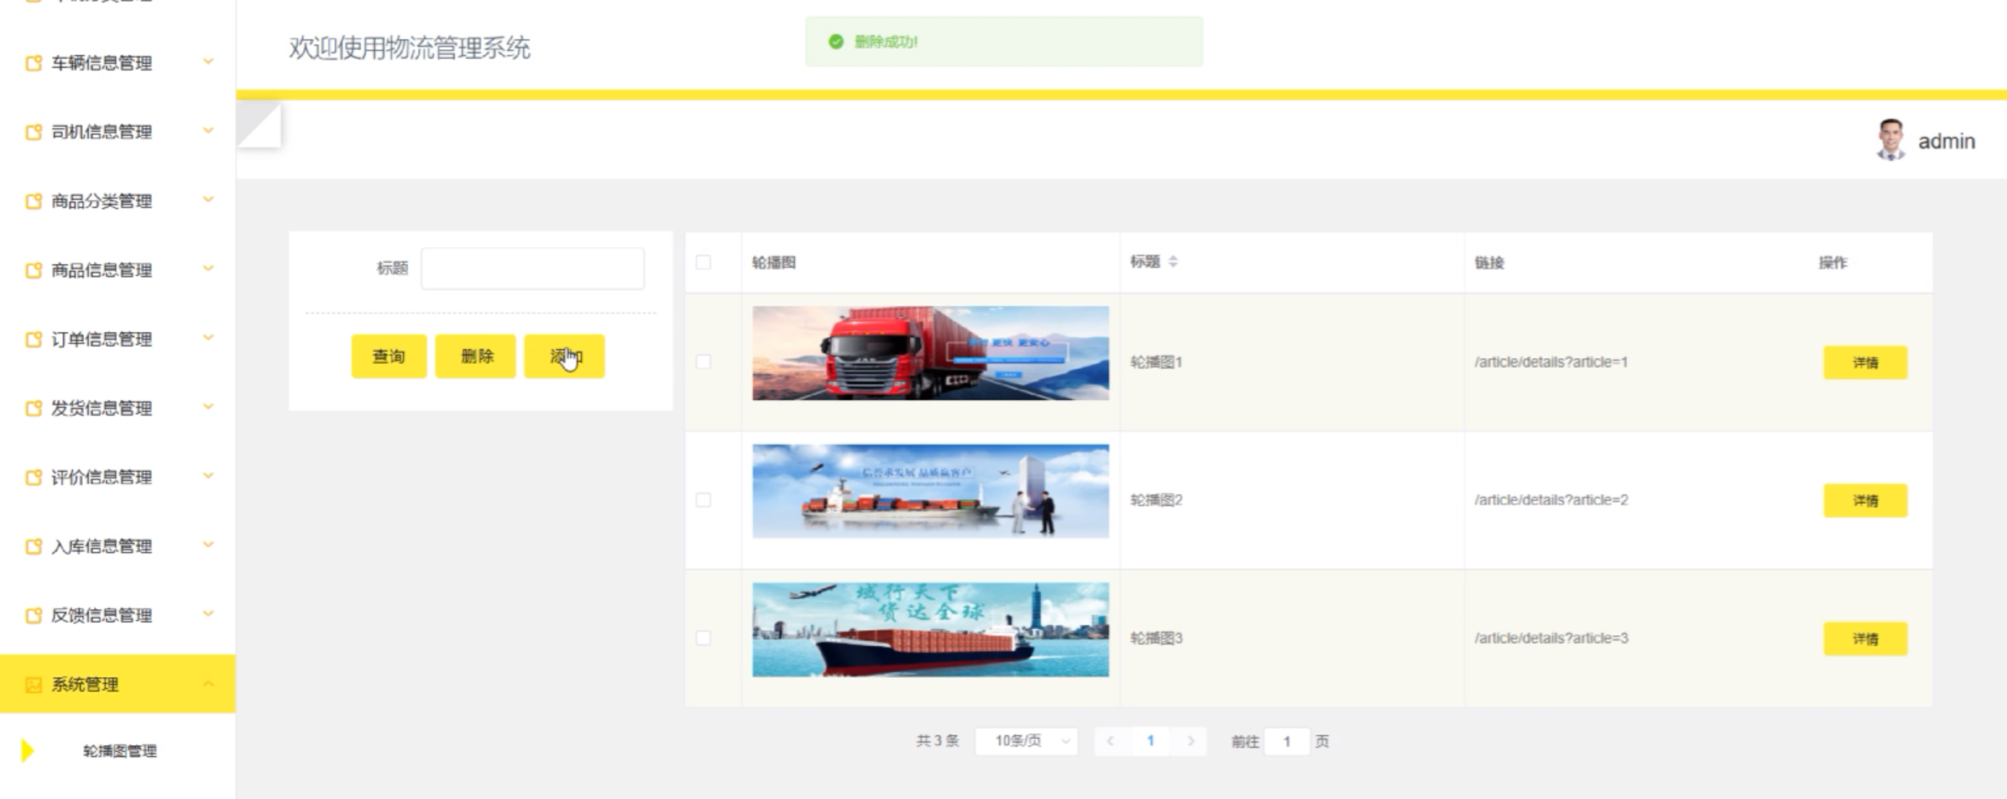Select the 轮播图3 row checkbox
The image size is (2007, 799).
[x=703, y=637]
